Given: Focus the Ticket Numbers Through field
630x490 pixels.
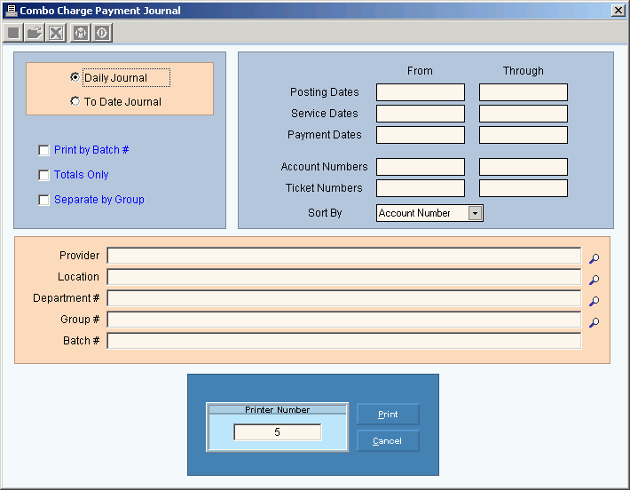Looking at the screenshot, I should coord(524,188).
